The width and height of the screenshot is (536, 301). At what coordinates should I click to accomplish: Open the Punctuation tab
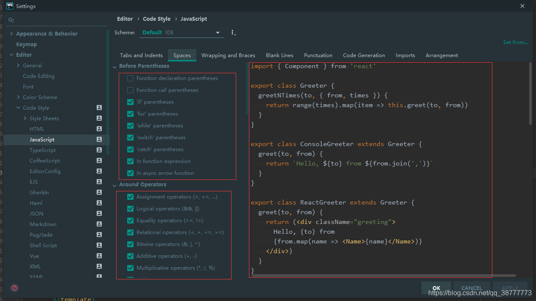[x=318, y=55]
